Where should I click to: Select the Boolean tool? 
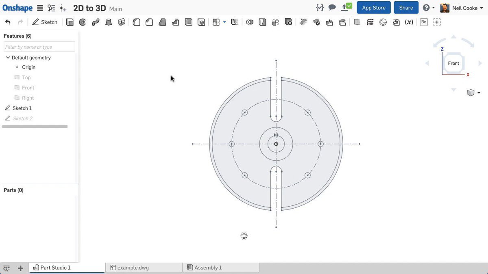(x=250, y=22)
